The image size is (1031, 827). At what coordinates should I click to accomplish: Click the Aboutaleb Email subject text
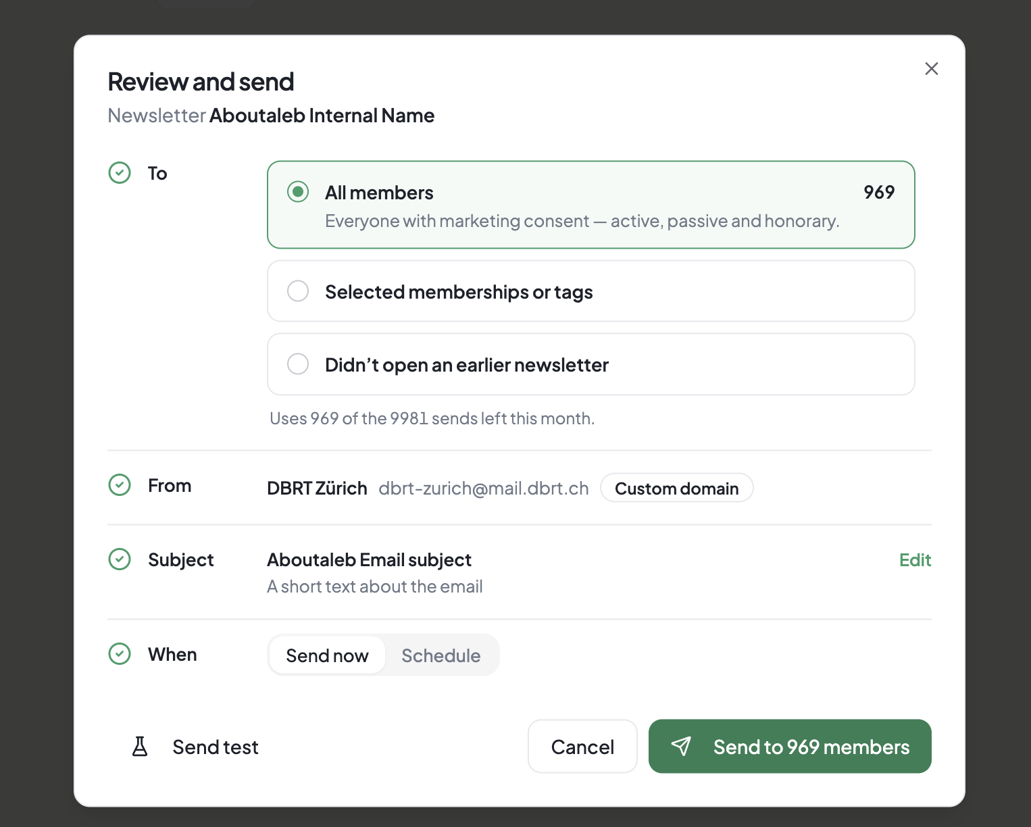click(x=369, y=559)
